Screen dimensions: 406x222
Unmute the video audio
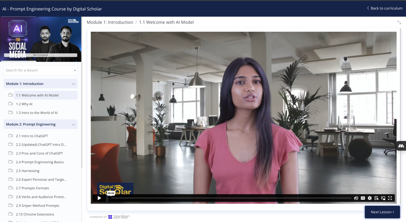tap(356, 198)
